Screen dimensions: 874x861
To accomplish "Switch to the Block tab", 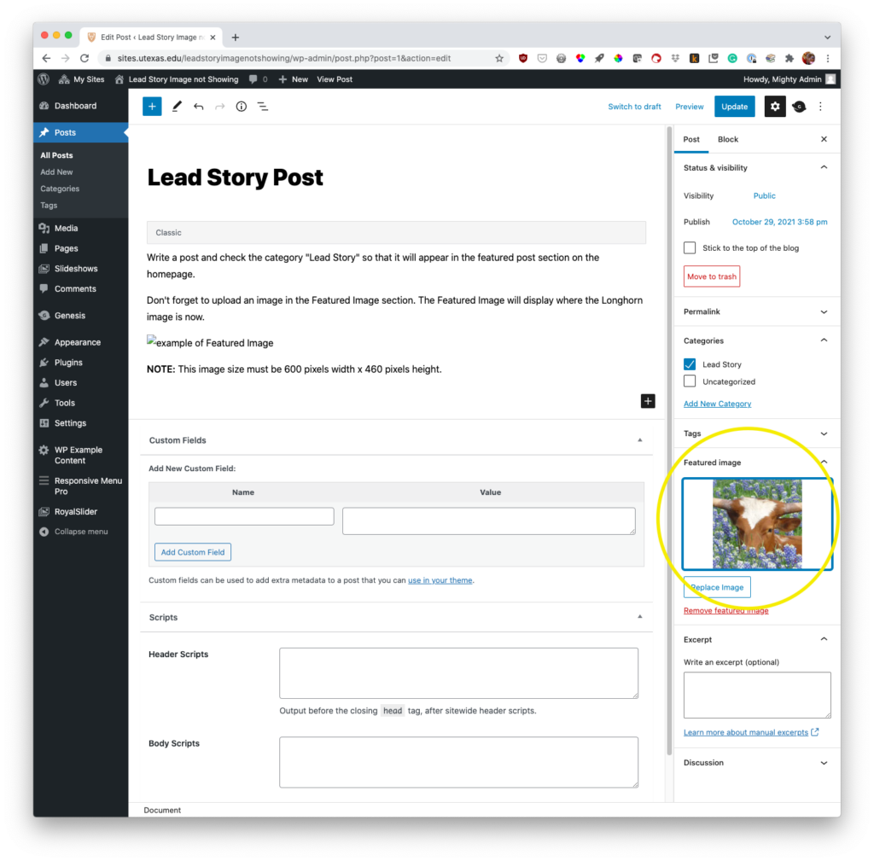I will [x=727, y=139].
